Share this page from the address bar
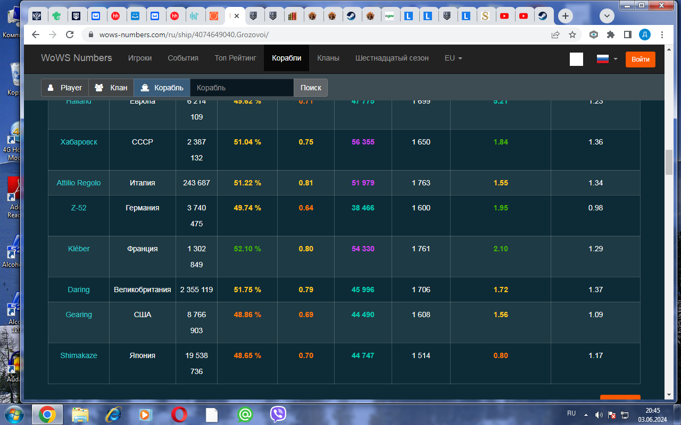Screen dimensions: 681x425 (x=555, y=35)
